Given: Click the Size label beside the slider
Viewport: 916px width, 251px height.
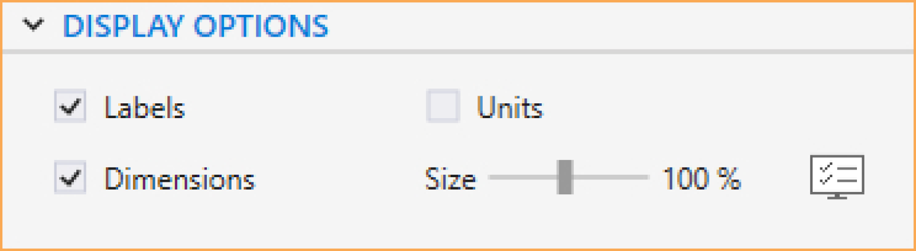Looking at the screenshot, I should (450, 178).
